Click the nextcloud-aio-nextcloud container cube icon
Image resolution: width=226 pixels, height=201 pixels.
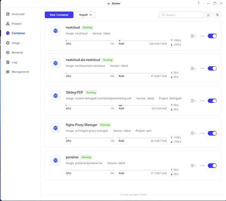pyautogui.click(x=56, y=63)
